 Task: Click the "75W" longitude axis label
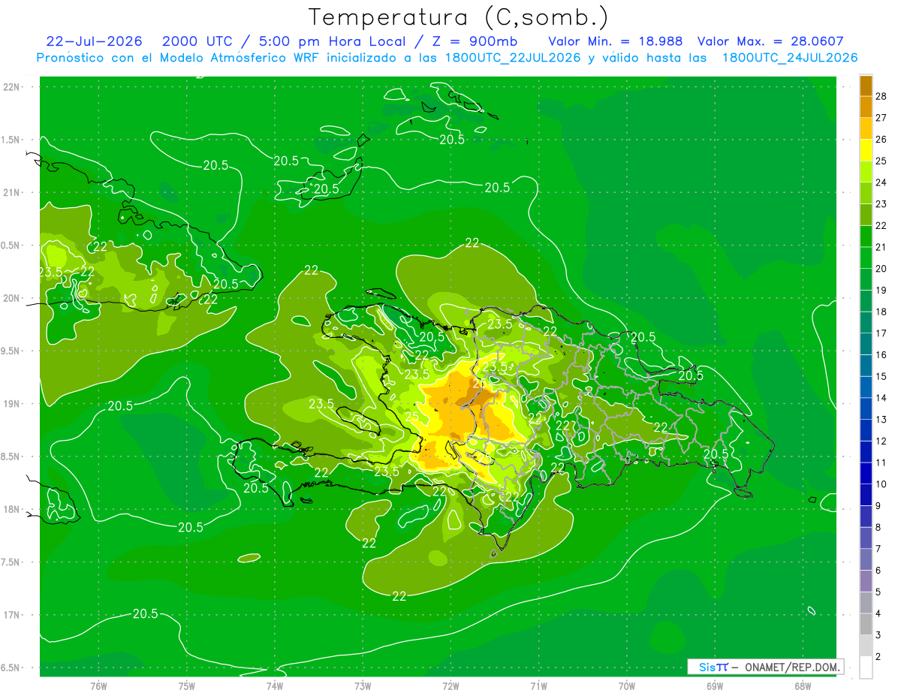pos(187,685)
